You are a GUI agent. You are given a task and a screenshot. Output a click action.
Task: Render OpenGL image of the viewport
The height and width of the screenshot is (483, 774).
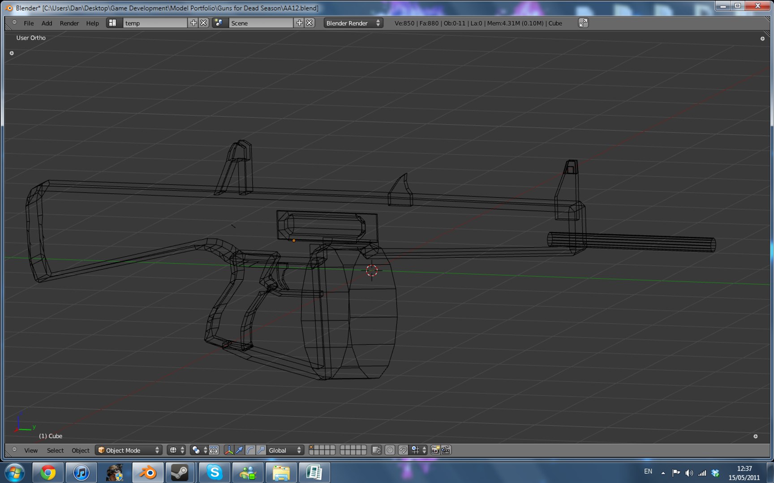pos(435,450)
